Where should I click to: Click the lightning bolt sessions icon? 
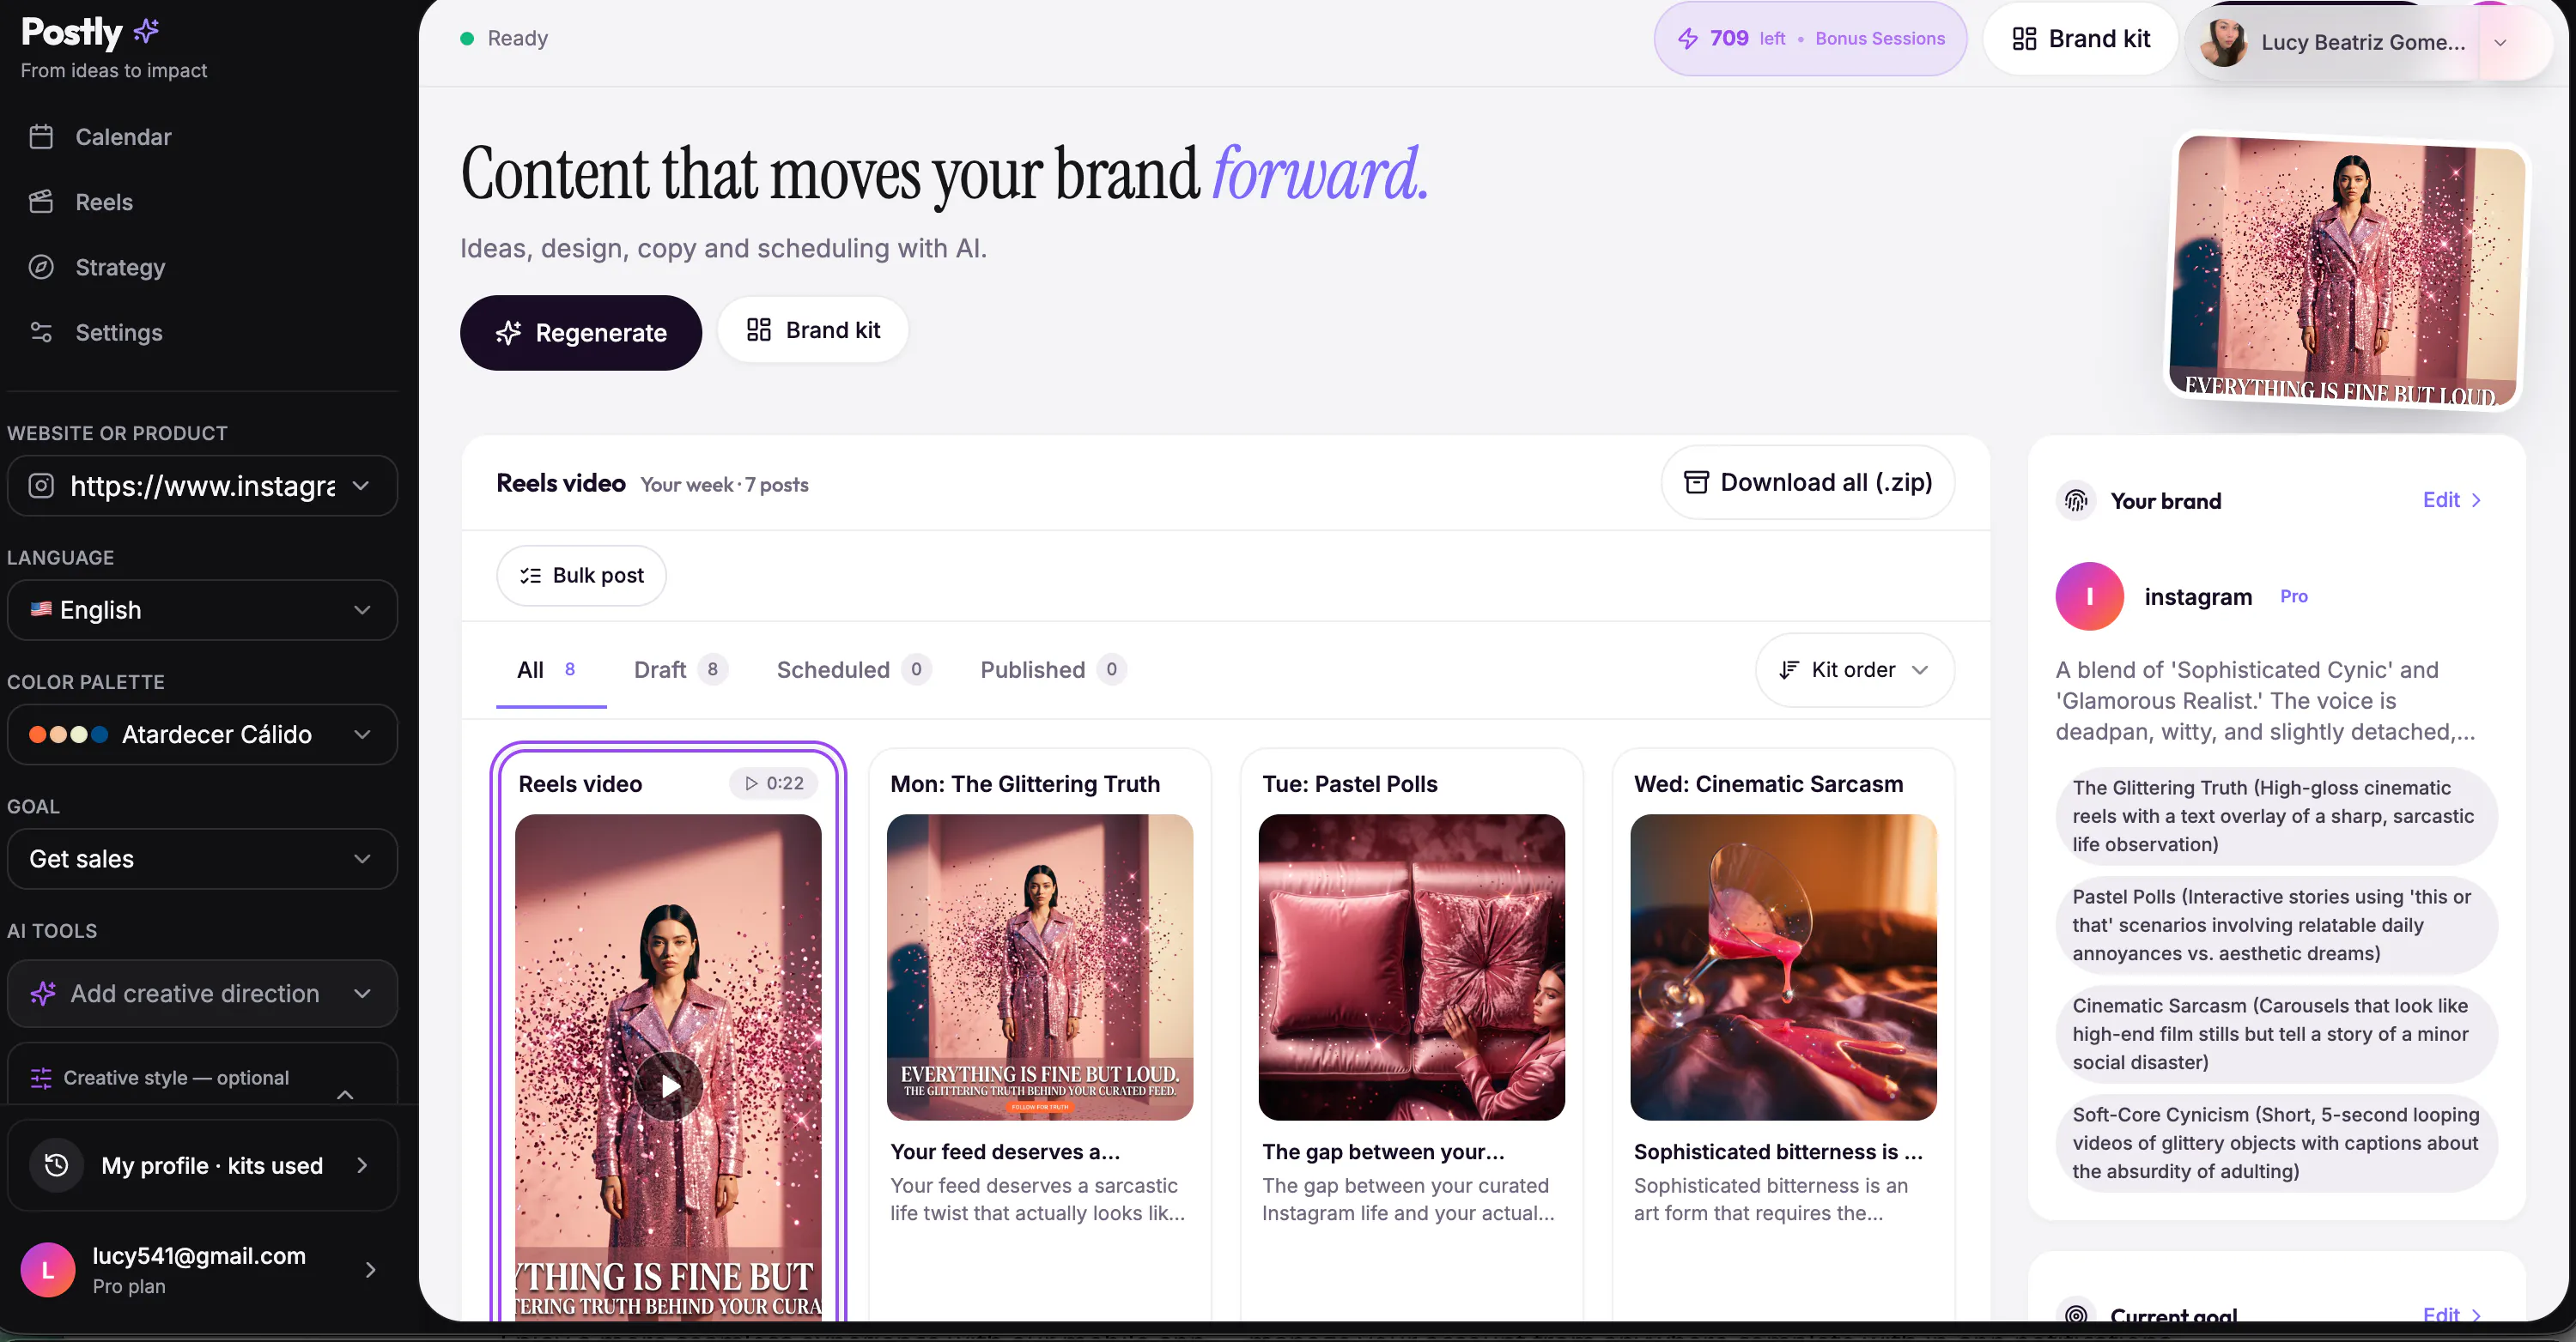[1688, 39]
